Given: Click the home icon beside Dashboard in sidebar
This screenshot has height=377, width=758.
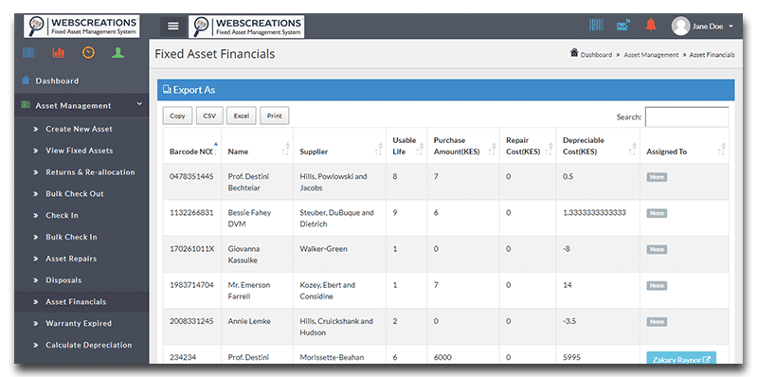Looking at the screenshot, I should click(x=27, y=81).
